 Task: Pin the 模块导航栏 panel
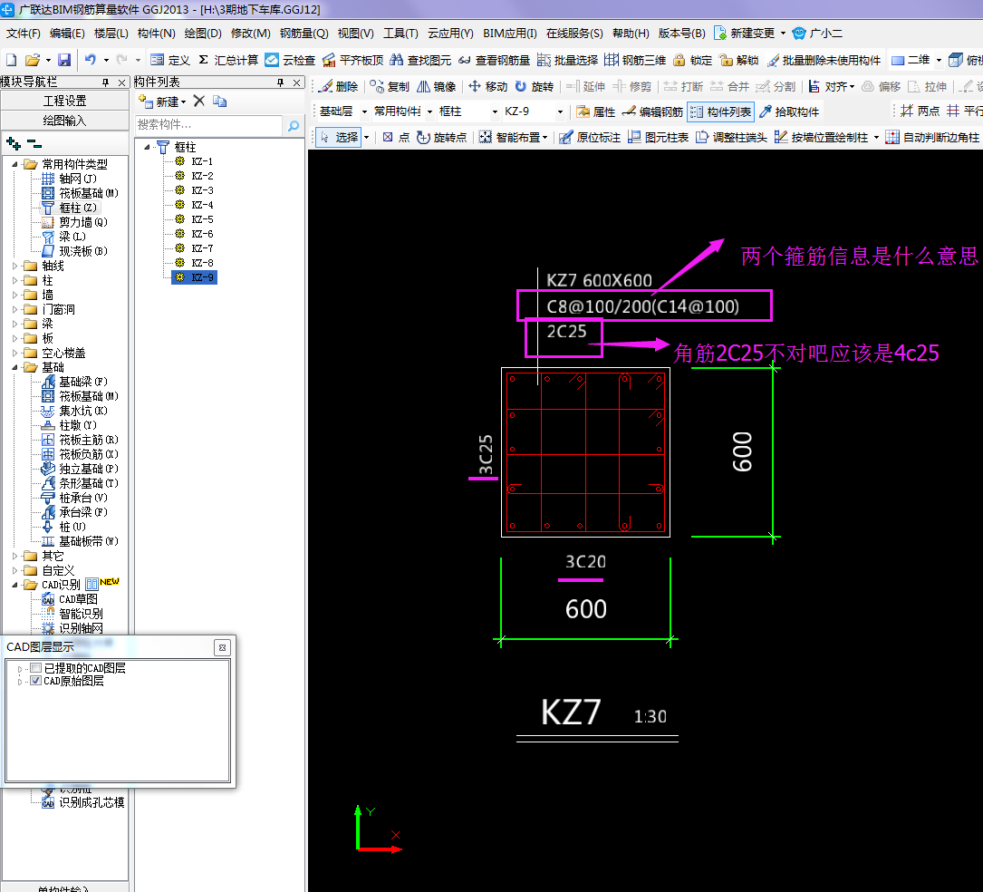[x=105, y=82]
